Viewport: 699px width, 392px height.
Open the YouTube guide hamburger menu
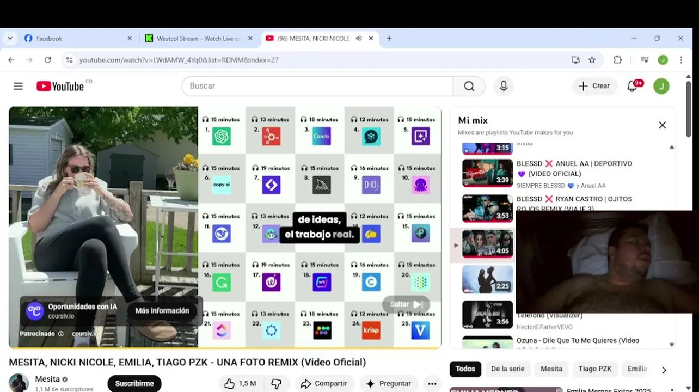coord(18,86)
